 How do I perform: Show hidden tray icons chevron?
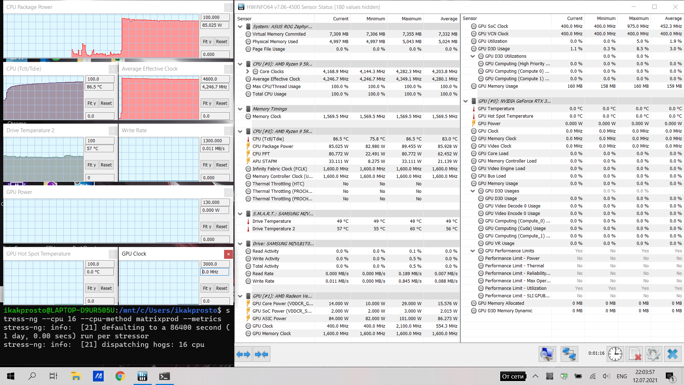click(535, 376)
